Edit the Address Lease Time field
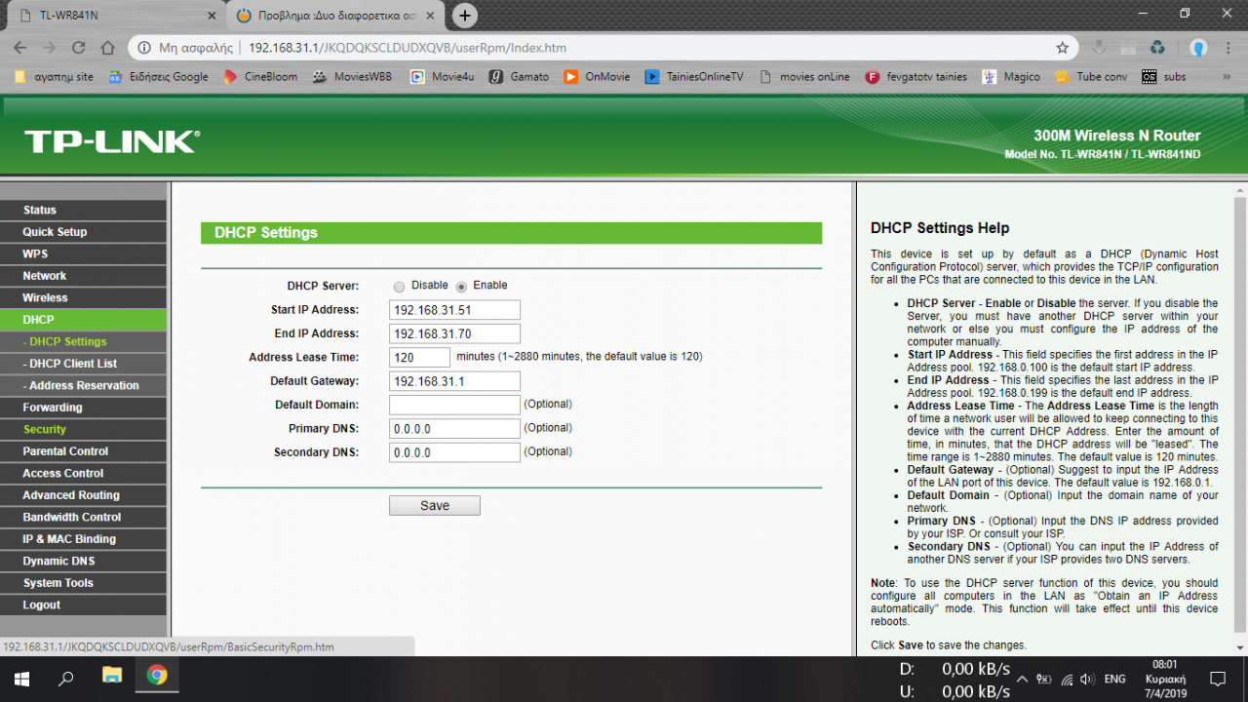Image resolution: width=1248 pixels, height=702 pixels. (419, 358)
